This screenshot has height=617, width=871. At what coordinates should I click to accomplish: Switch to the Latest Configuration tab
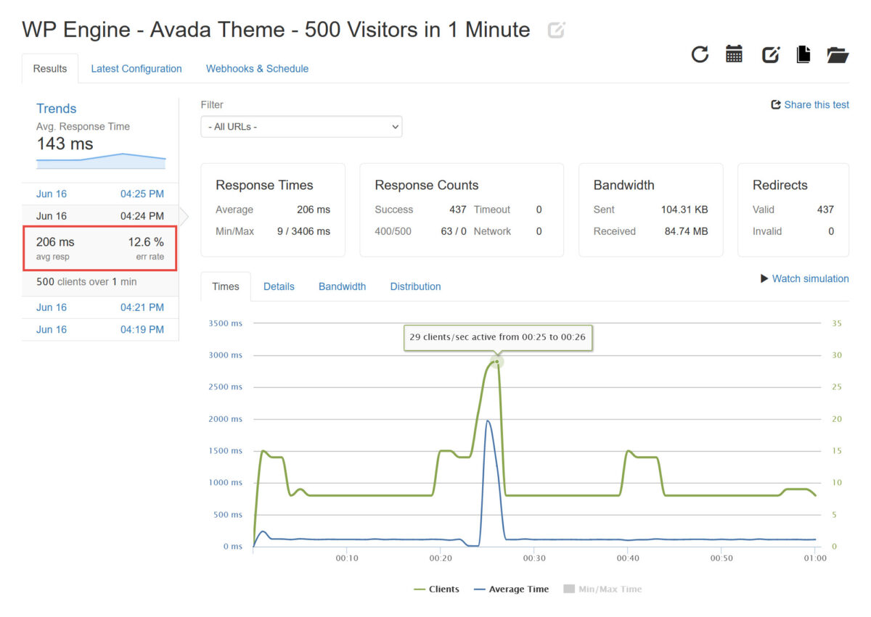click(x=136, y=69)
